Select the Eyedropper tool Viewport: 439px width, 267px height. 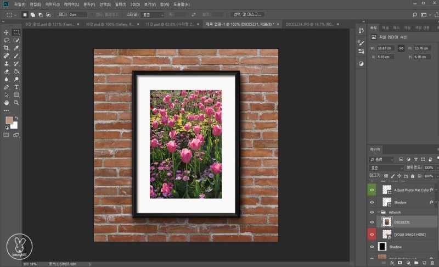[x=16, y=48]
